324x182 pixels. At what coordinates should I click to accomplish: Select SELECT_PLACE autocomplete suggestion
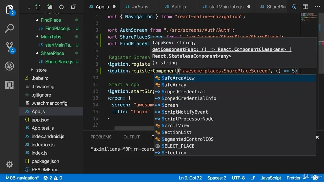[235, 146]
